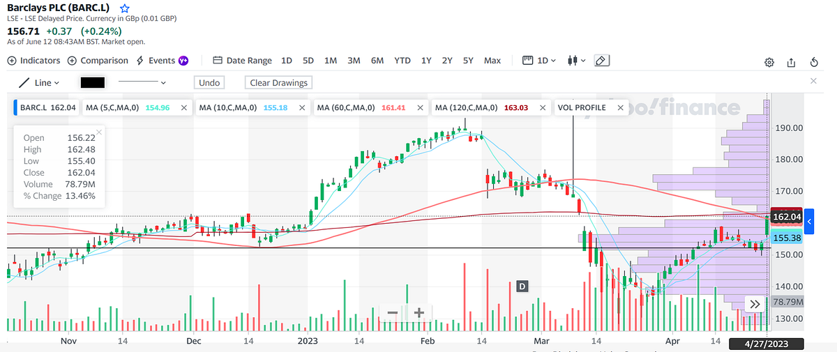This screenshot has height=352, width=837.
Task: Toggle the drawing pencil tool icon
Action: (x=601, y=61)
